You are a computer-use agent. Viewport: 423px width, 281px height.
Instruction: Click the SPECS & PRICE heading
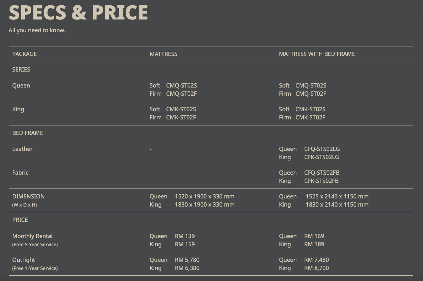78,12
